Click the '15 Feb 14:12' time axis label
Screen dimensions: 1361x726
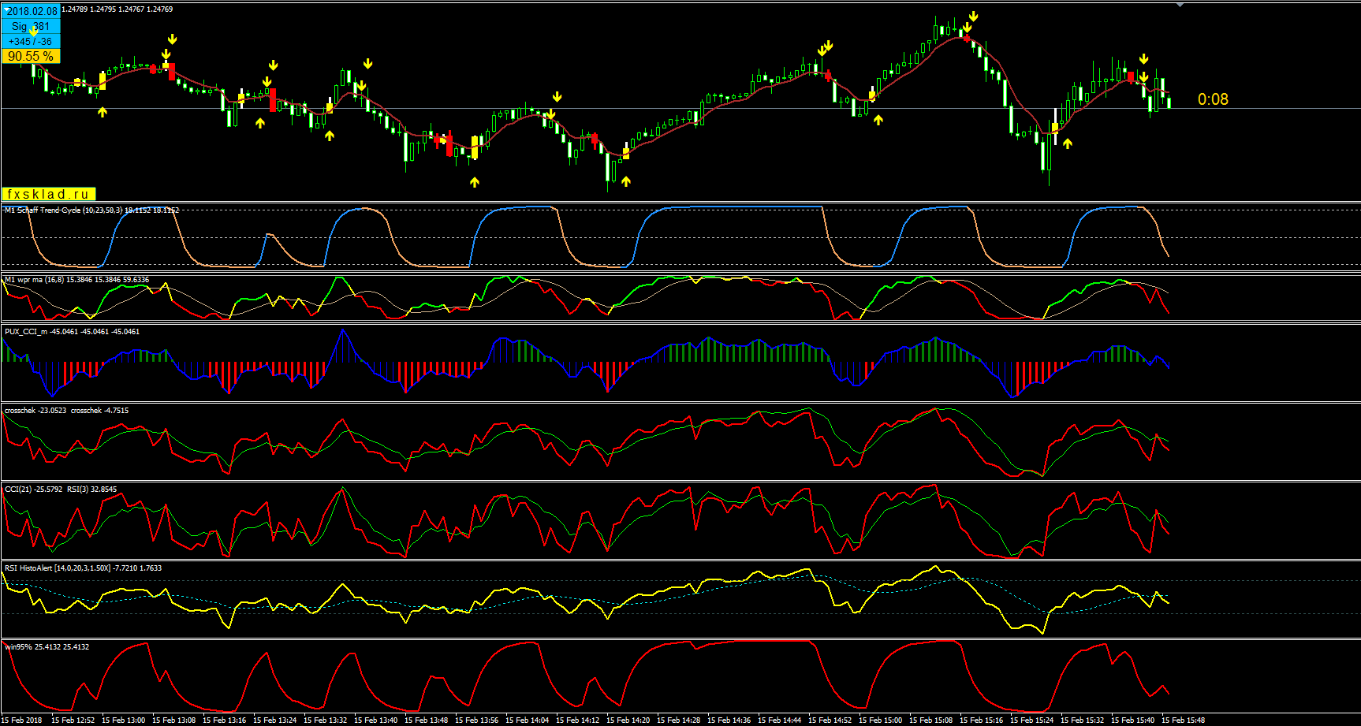(x=577, y=720)
